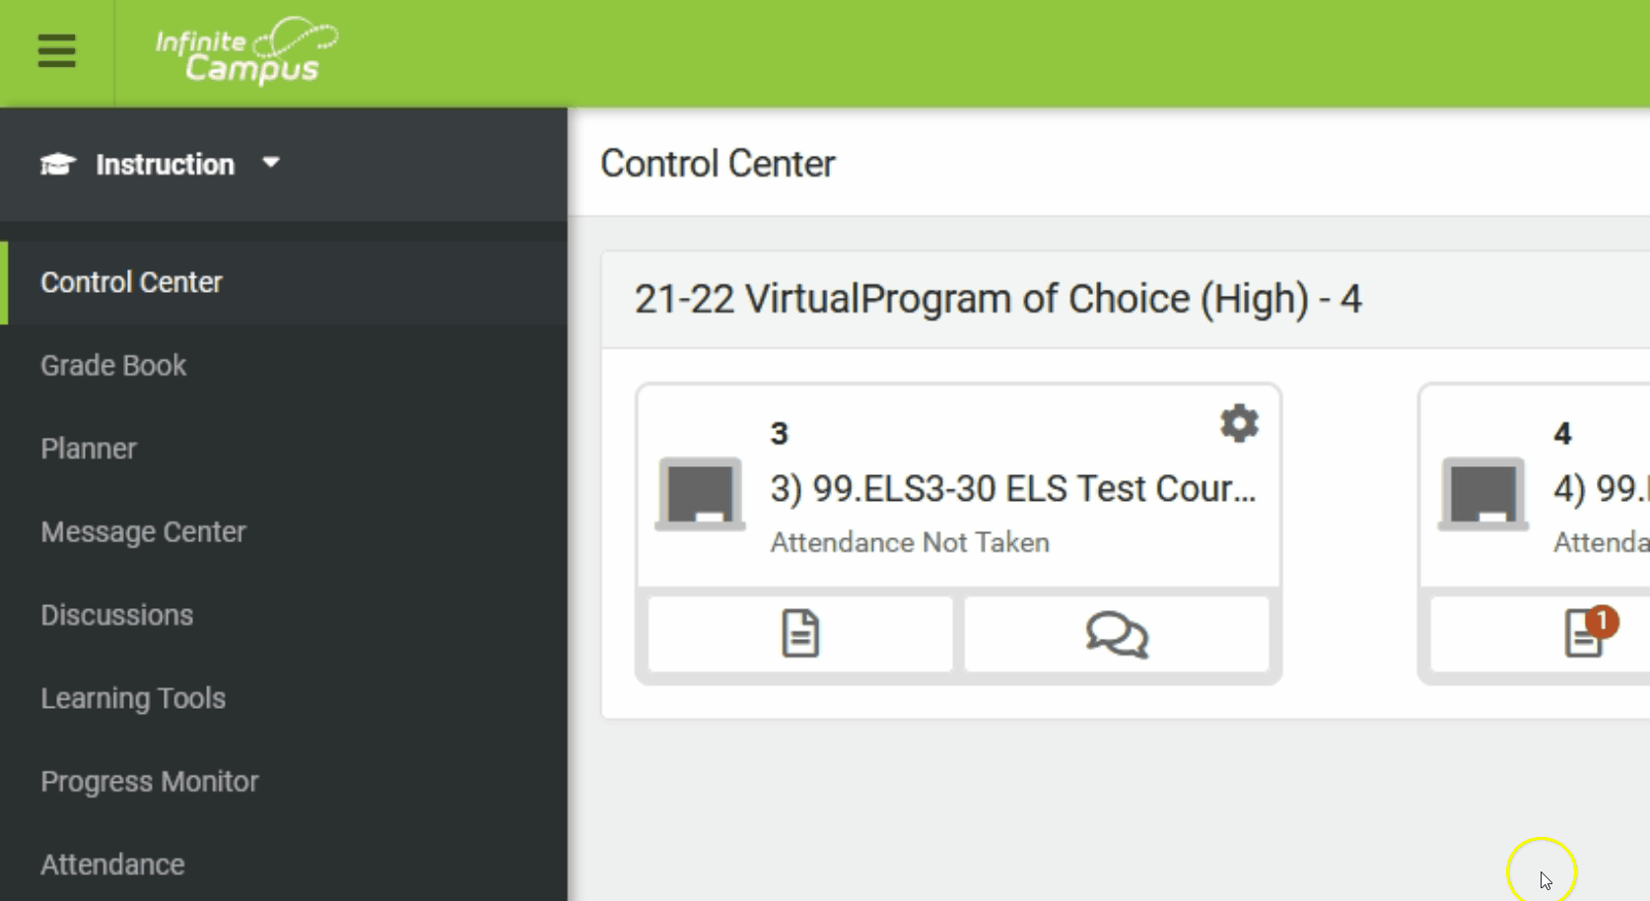Click the Infinite Campus logo
This screenshot has height=901, width=1650.
(246, 51)
